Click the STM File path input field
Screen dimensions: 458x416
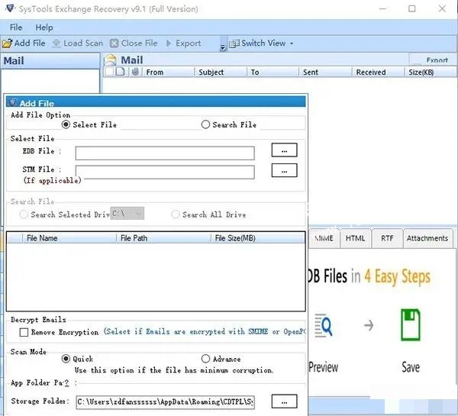(x=165, y=172)
